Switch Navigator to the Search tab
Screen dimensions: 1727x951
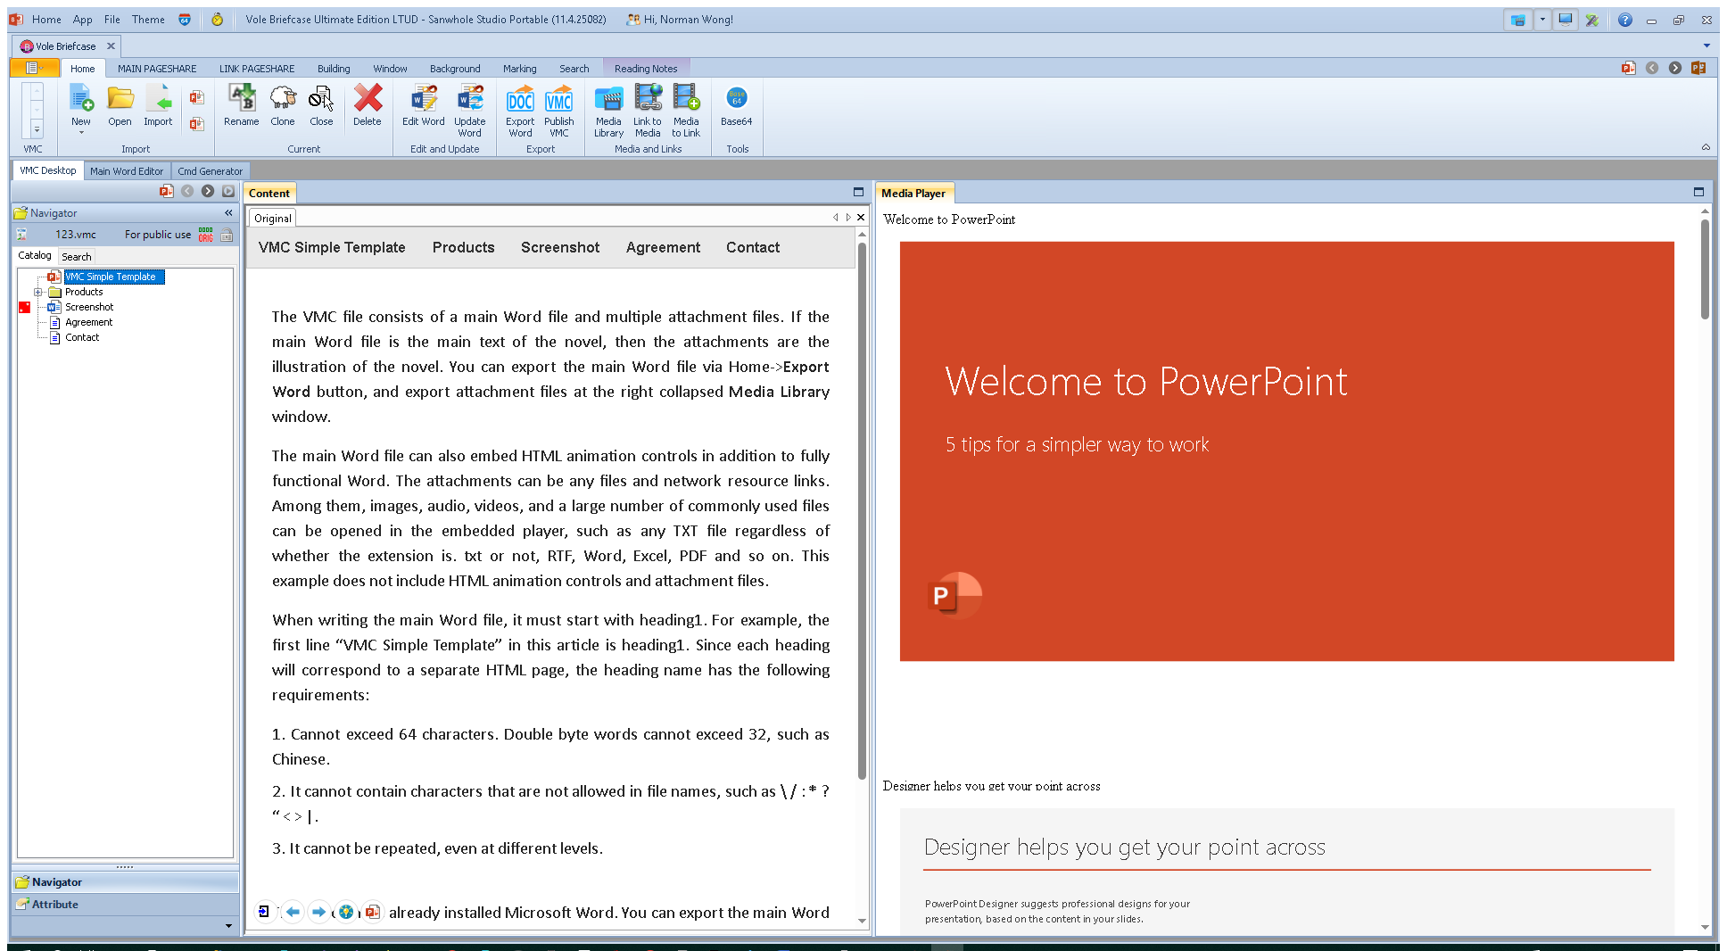coord(77,256)
